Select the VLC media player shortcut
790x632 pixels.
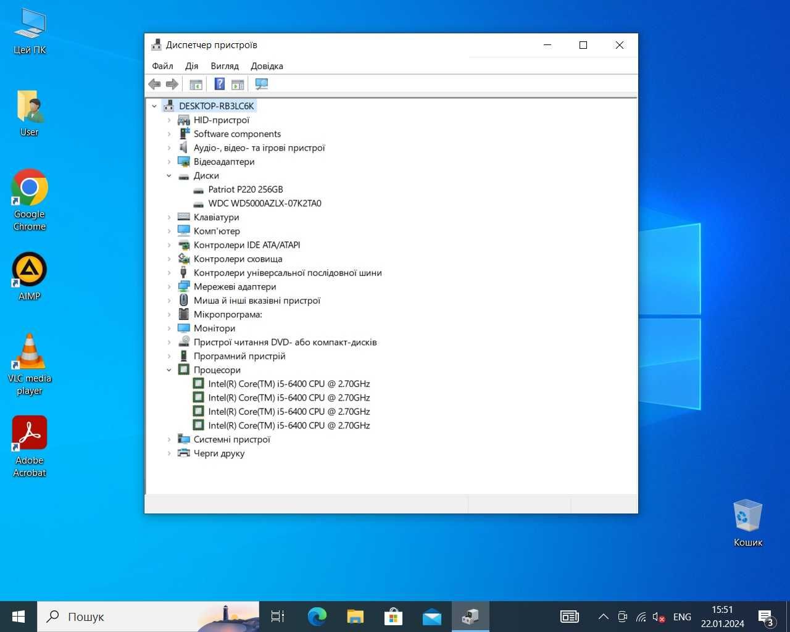tap(30, 364)
